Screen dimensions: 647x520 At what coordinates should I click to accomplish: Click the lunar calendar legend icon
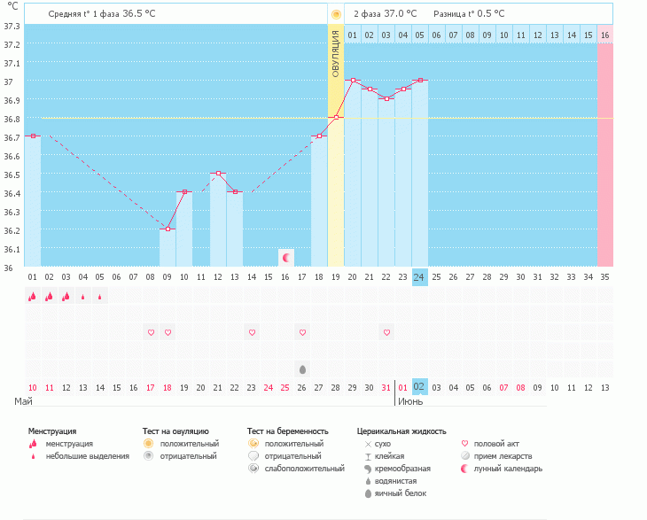coord(466,469)
